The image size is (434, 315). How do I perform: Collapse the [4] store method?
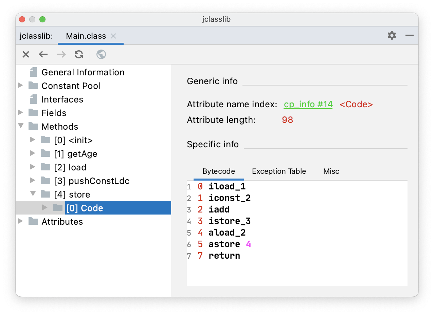(x=33, y=194)
